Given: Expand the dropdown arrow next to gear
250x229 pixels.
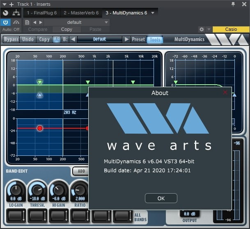Looking at the screenshot, I should [209, 29].
